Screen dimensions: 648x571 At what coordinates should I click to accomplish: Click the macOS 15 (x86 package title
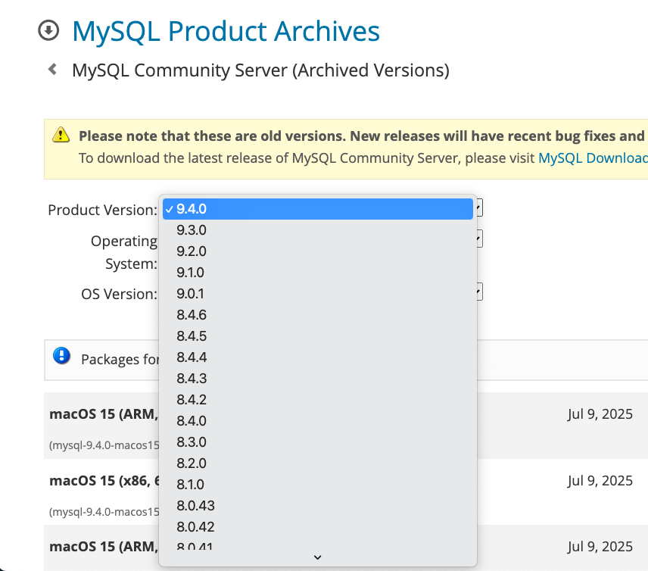click(104, 480)
